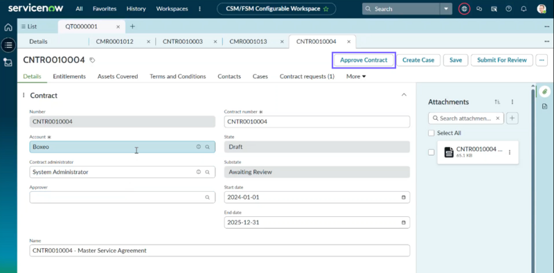This screenshot has width=554, height=273.
Task: Click into the global Search field
Action: point(401,9)
